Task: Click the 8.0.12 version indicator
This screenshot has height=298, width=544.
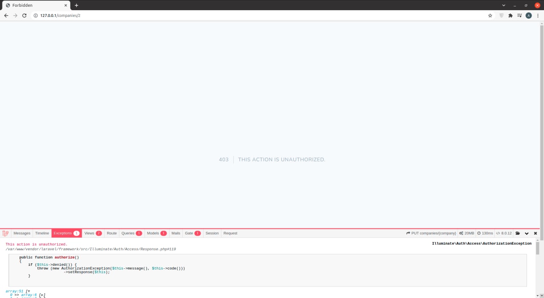Action: 504,233
